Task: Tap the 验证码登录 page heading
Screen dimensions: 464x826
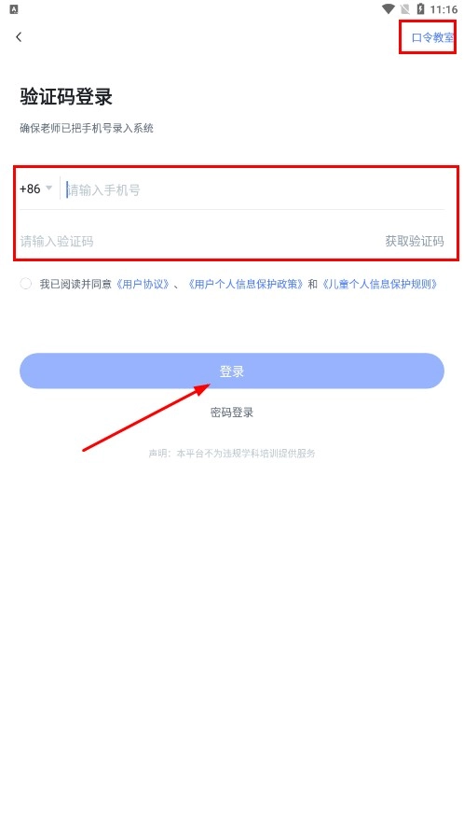Action: pos(66,97)
